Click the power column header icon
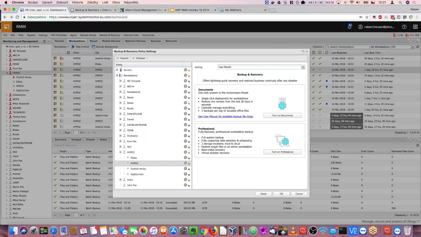The image size is (421, 237). pos(327,53)
